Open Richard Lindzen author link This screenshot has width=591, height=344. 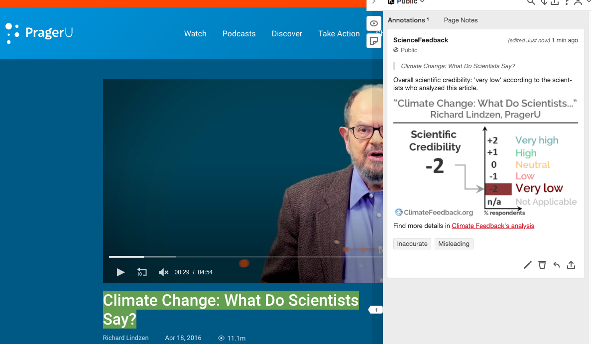tap(125, 338)
